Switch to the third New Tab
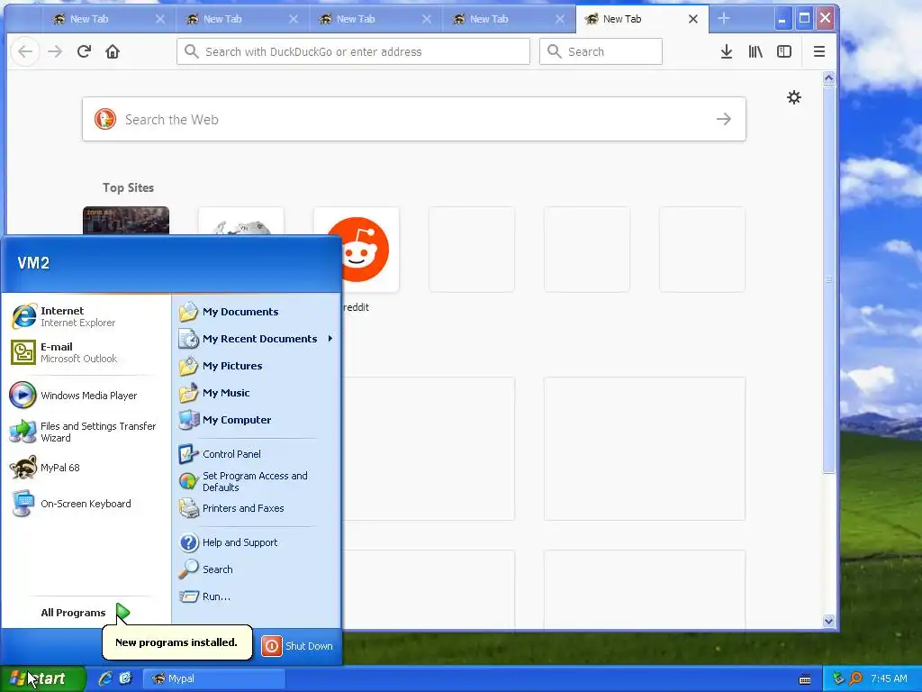The image size is (922, 692). (375, 20)
